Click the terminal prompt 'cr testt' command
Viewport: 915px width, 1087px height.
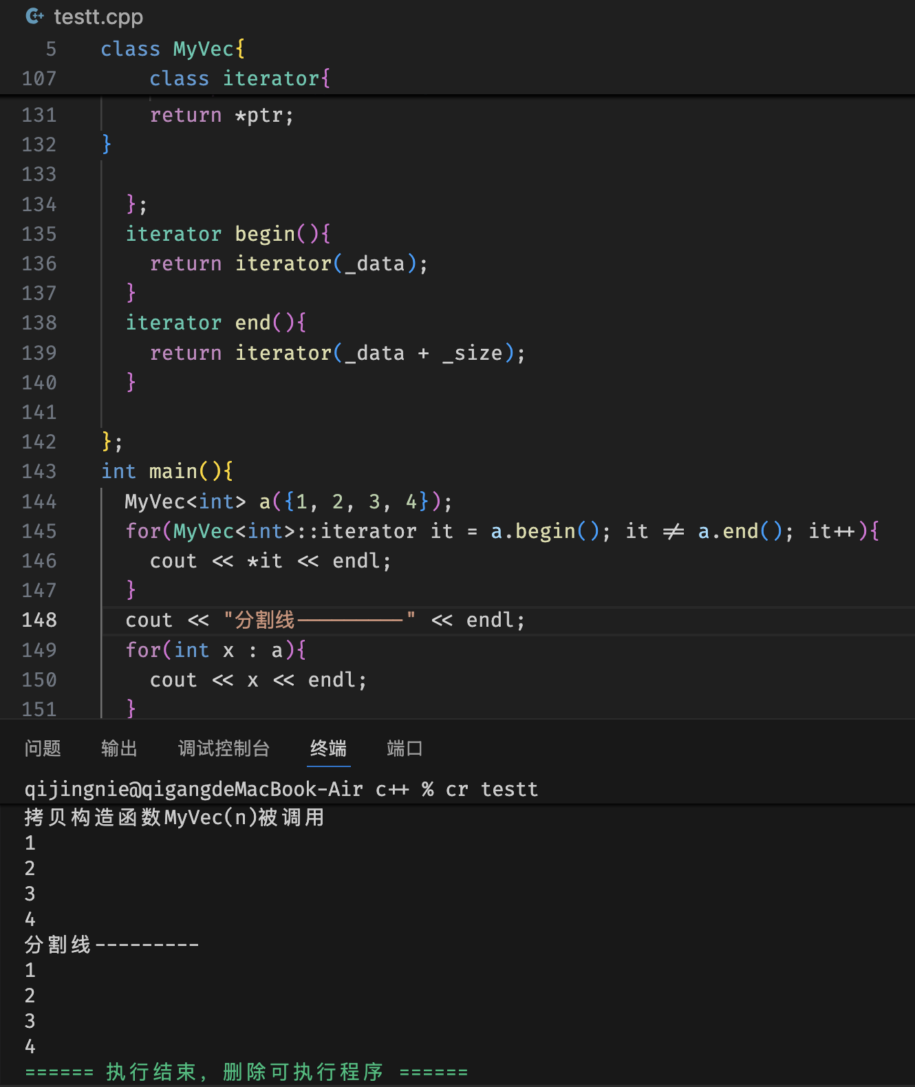(491, 789)
